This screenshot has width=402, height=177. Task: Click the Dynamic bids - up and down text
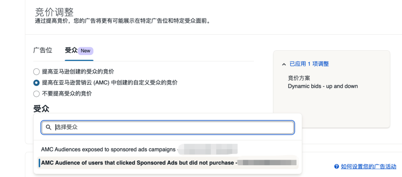point(323,86)
